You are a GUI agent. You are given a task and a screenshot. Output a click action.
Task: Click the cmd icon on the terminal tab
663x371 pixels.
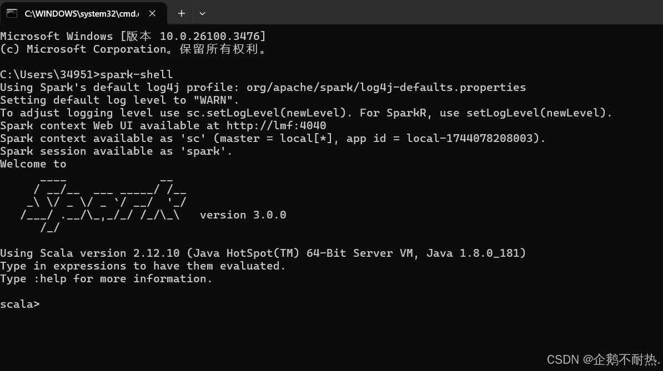pos(12,13)
